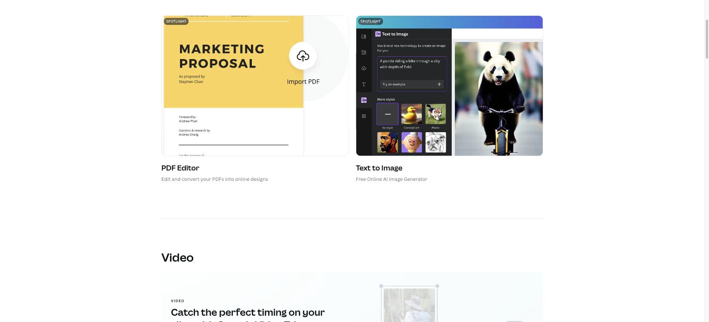The height and width of the screenshot is (322, 709).
Task: Click the Import PDF cloud upload icon
Action: pos(303,56)
